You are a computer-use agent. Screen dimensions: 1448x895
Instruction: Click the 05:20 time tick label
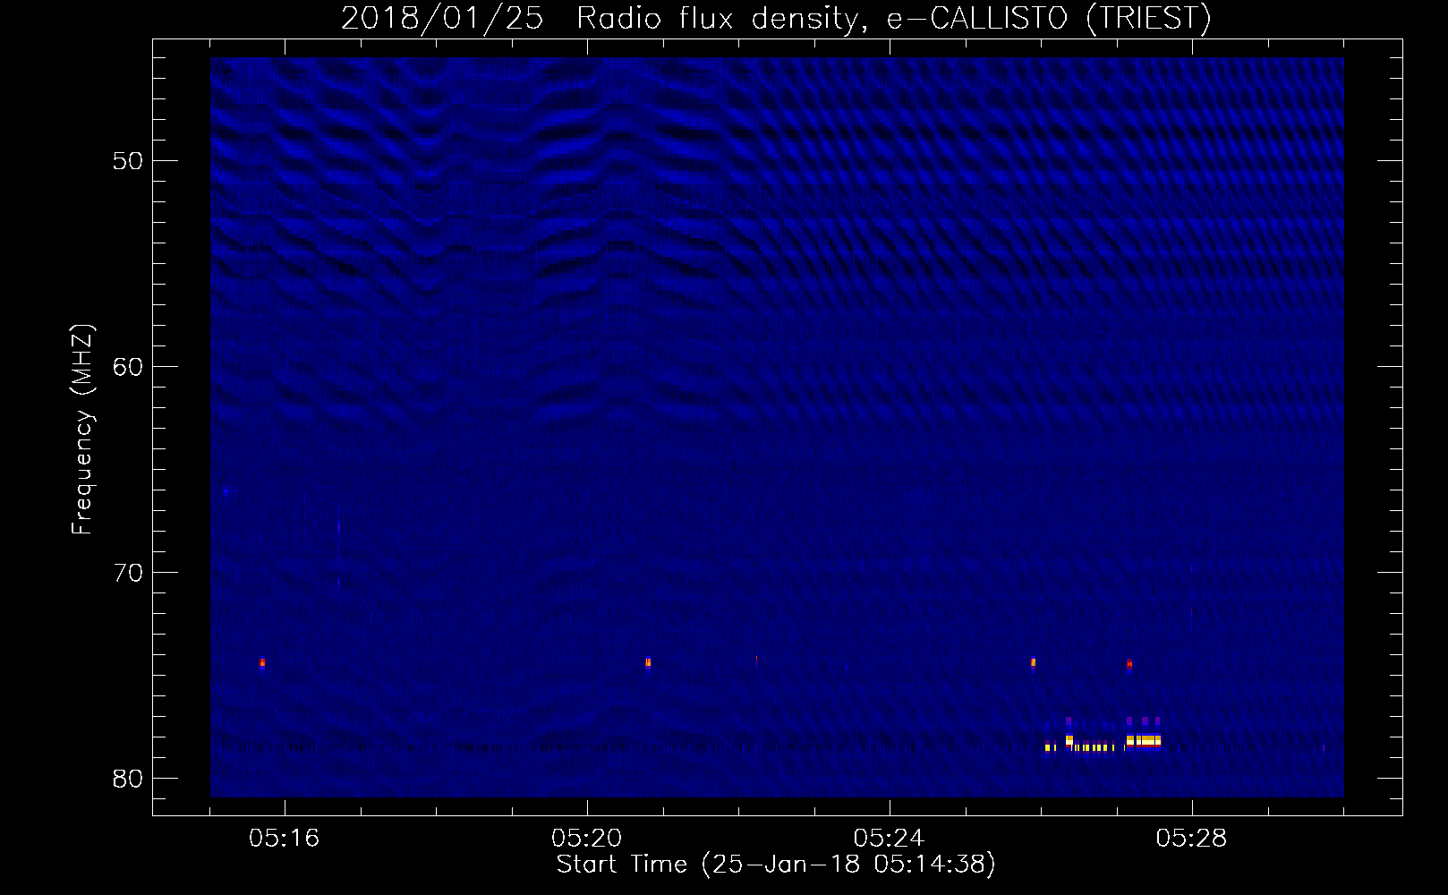coord(587,839)
